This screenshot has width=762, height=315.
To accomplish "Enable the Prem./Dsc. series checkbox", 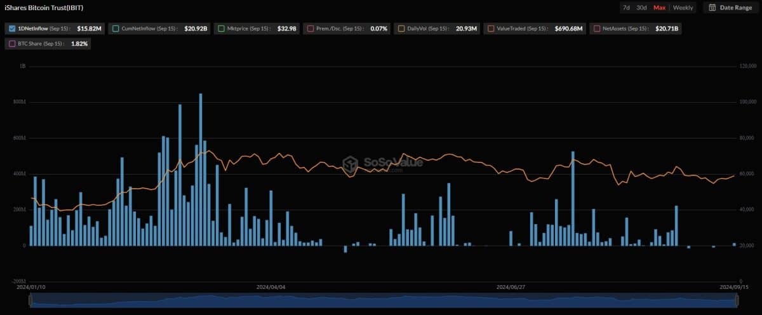I will coord(310,29).
